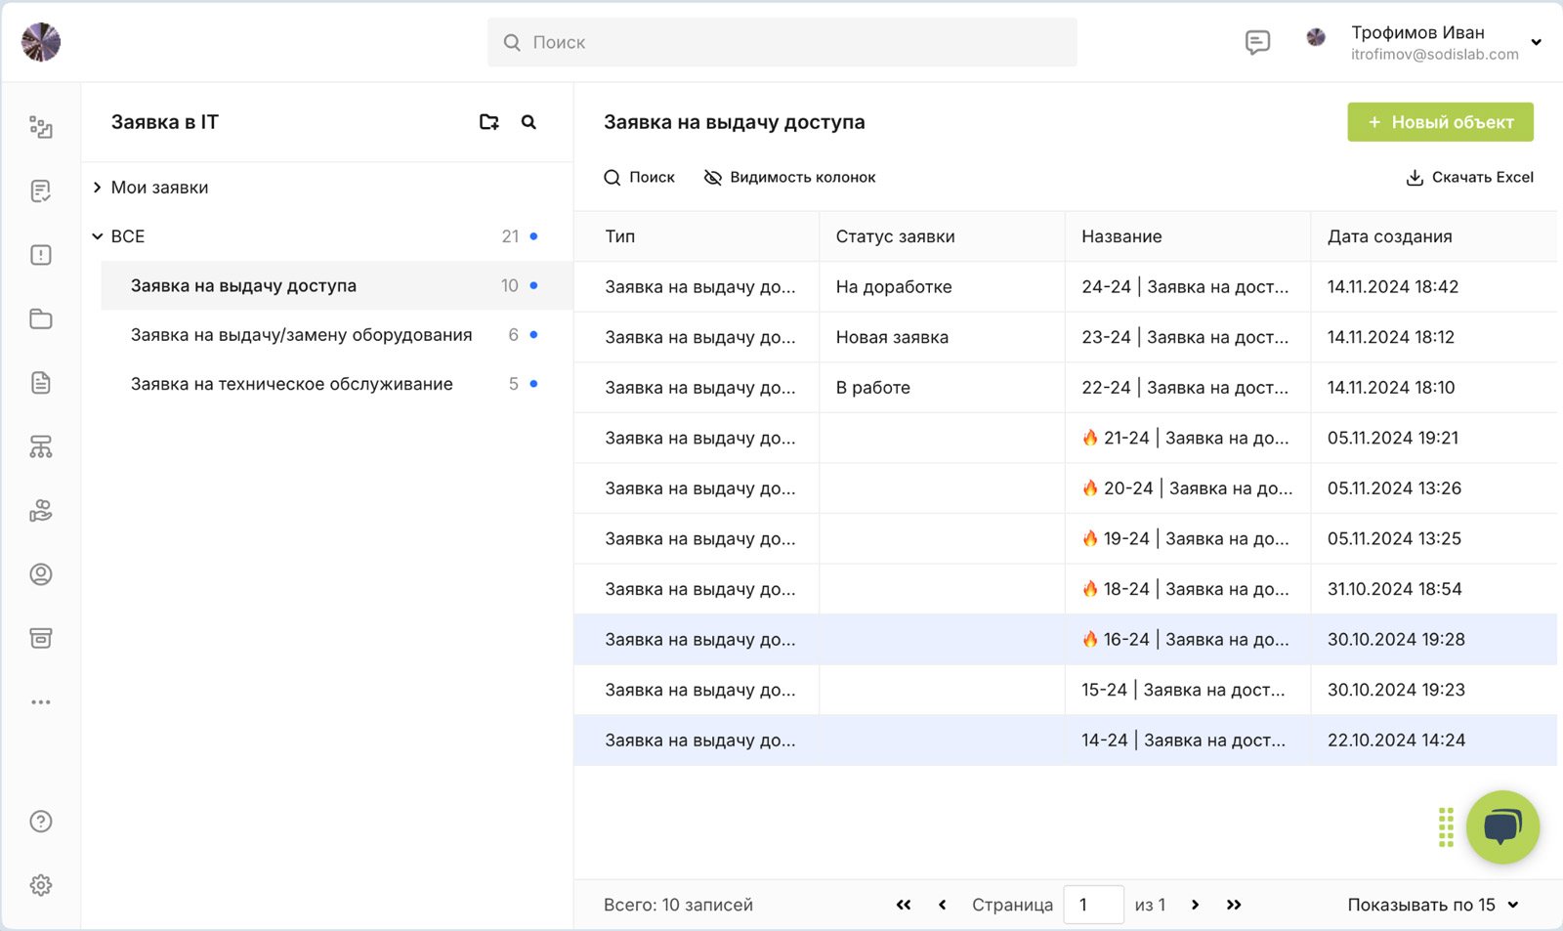Select Заявка на техническое обслуживание item

pyautogui.click(x=336, y=384)
